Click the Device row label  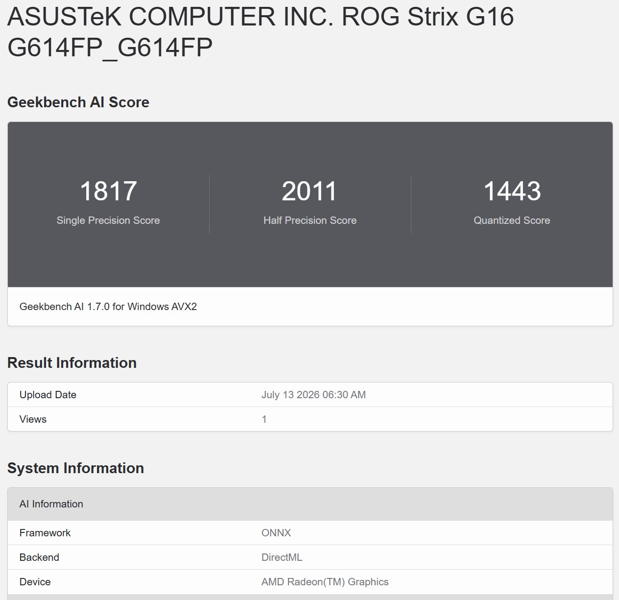(35, 582)
